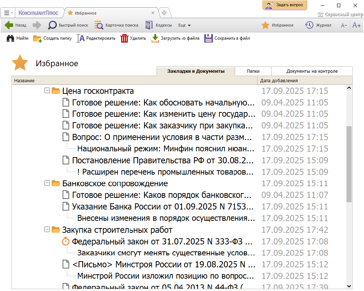Screen dimensions: 364x291
Task: Click the "Задать вопрос" button
Action: [x=285, y=5]
